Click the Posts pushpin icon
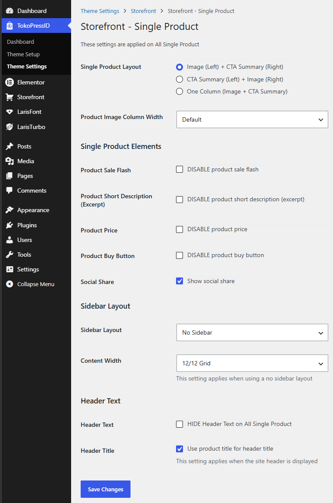 (10, 146)
